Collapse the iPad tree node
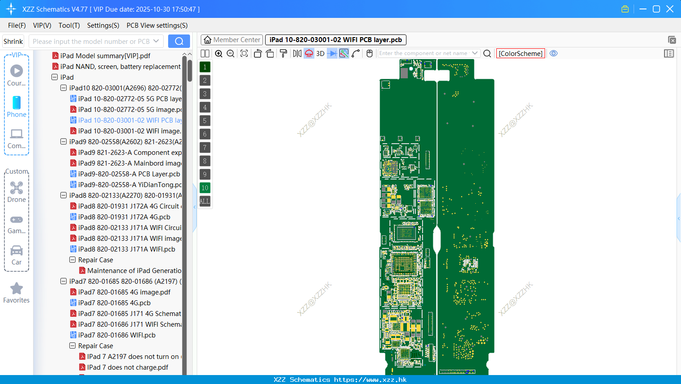681x384 pixels. [x=55, y=77]
